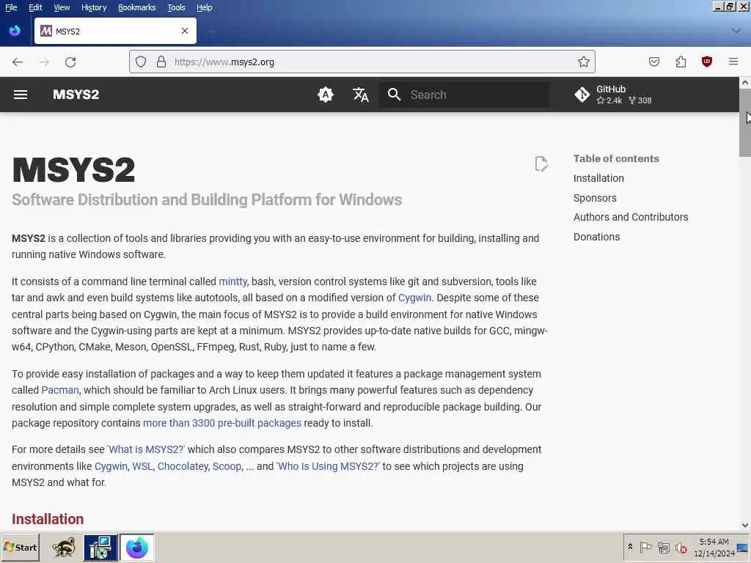Click the site security padlock icon
This screenshot has width=751, height=563.
[x=161, y=62]
